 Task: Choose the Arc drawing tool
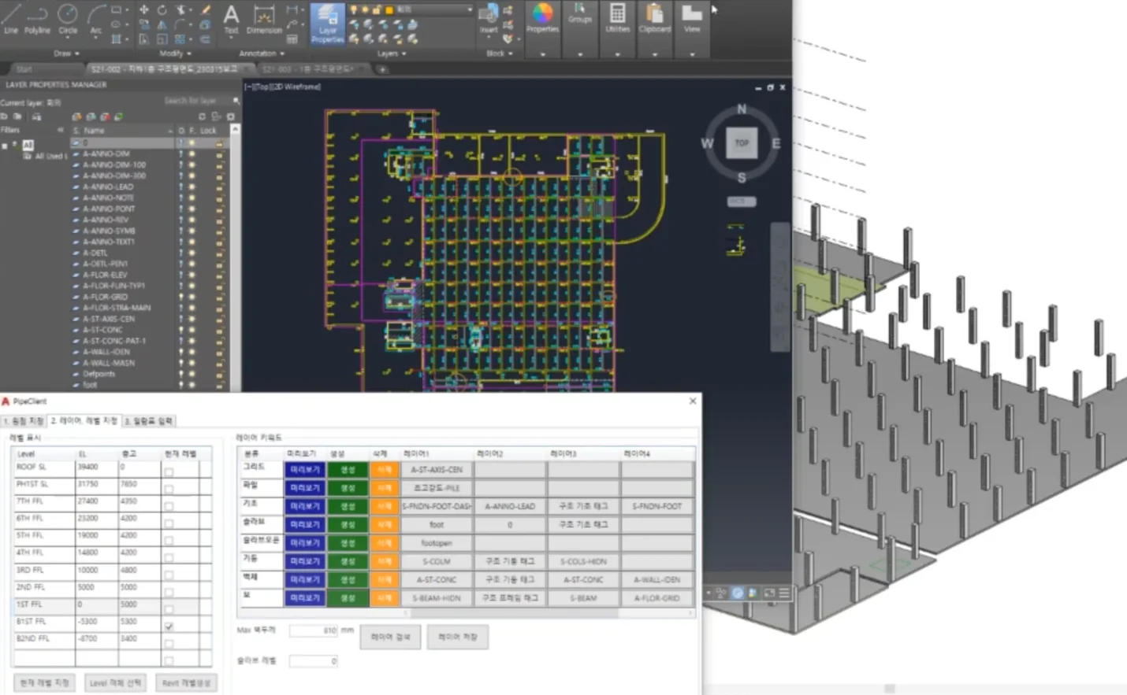[x=96, y=19]
